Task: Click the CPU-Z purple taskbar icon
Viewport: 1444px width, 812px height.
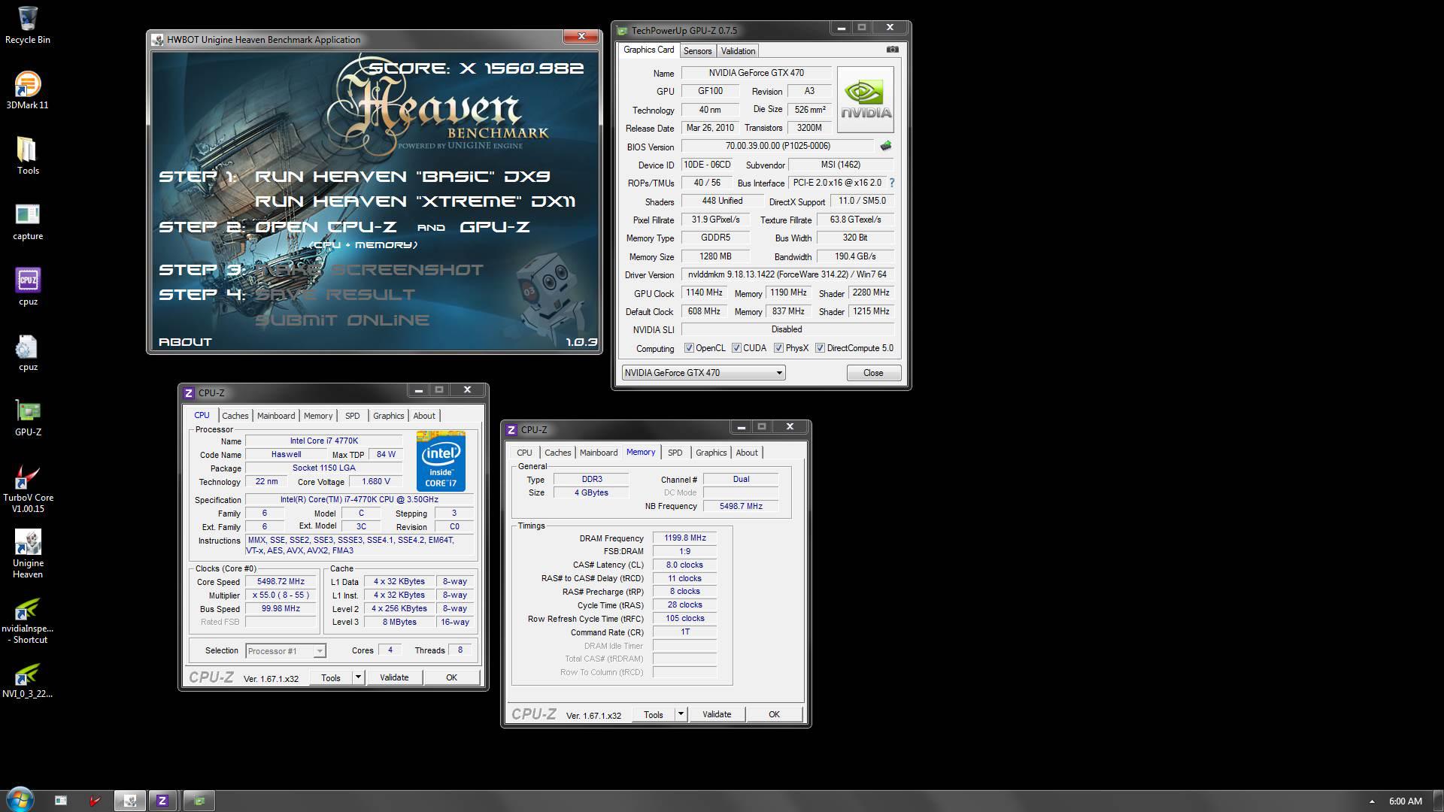Action: (x=162, y=801)
